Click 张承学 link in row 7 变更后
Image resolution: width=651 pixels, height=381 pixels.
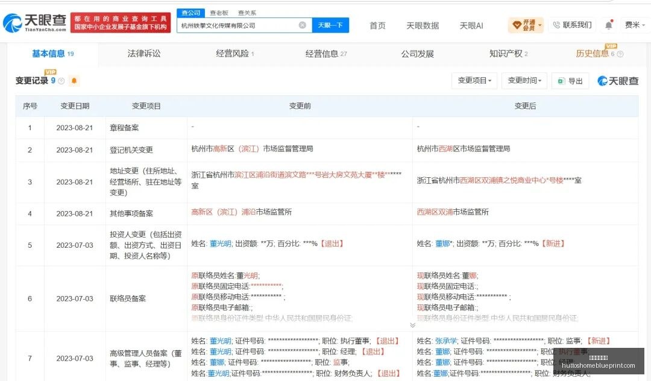pos(446,341)
